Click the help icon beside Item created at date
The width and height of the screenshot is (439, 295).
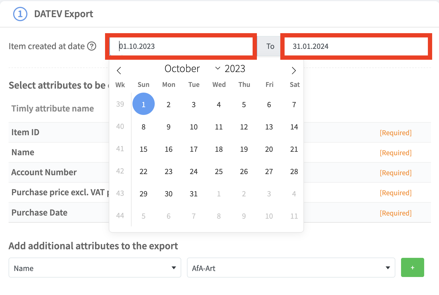92,46
